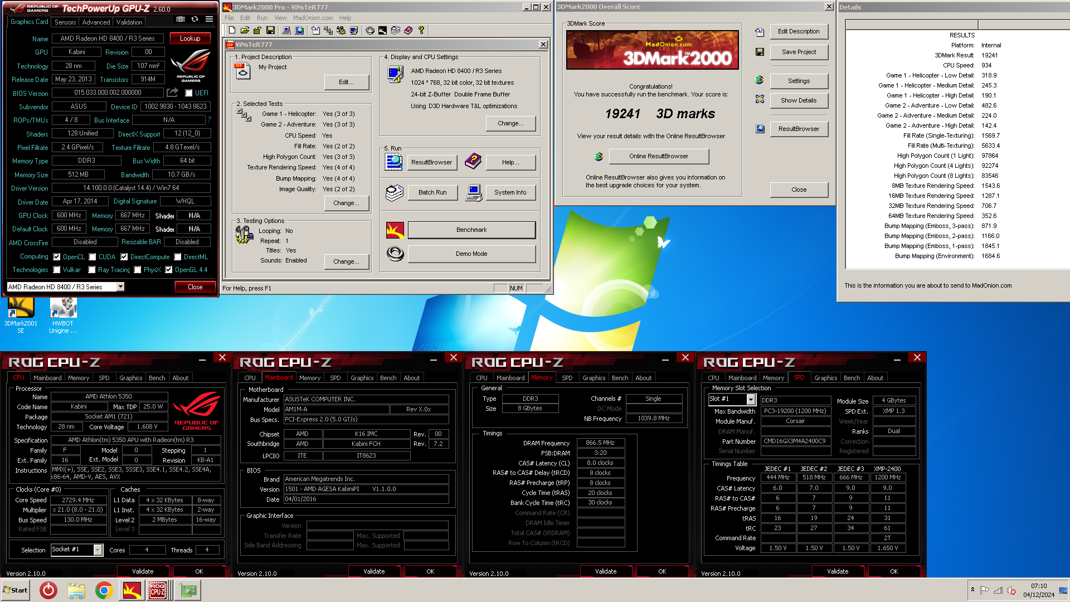The height and width of the screenshot is (602, 1070).
Task: Click the yellow question mark toolbar icon
Action: [x=421, y=30]
